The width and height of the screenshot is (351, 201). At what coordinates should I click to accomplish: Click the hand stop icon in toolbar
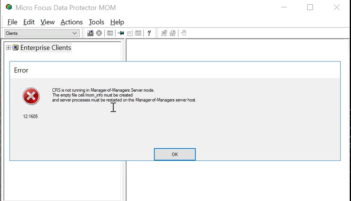[x=184, y=33]
